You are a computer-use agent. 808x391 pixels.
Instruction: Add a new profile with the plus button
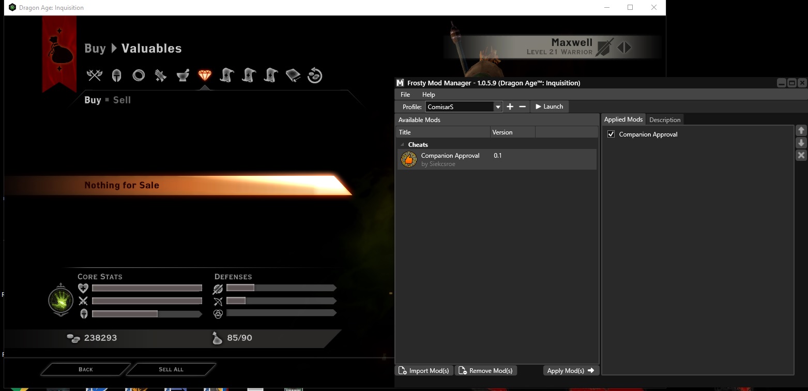510,107
